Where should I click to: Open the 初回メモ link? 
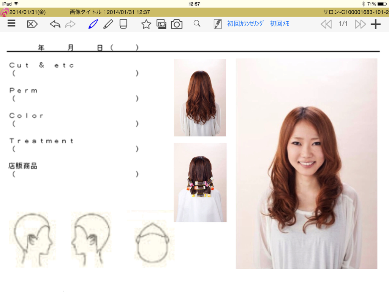279,24
